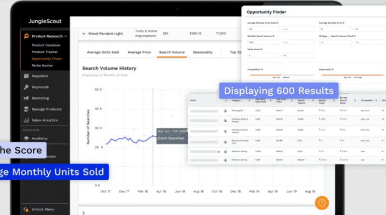The width and height of the screenshot is (386, 215).
Task: Click the Average Monthly Units Sold maximum field
Action: tap(299, 29)
